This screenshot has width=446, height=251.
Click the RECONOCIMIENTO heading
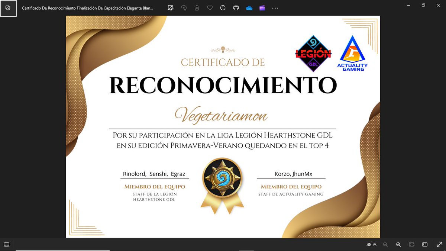223,85
